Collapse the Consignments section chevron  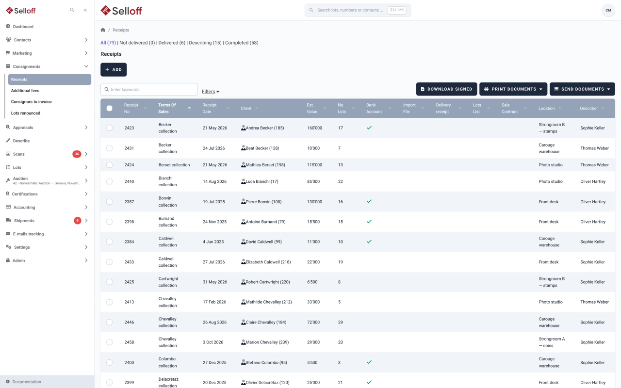pos(86,66)
